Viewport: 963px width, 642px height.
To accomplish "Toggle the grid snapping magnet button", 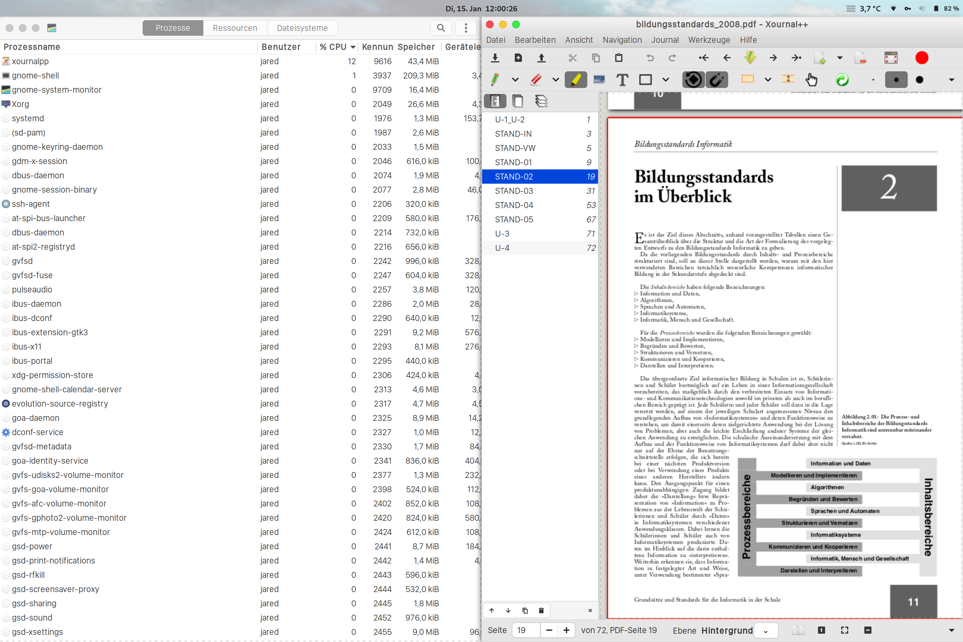I will [717, 80].
